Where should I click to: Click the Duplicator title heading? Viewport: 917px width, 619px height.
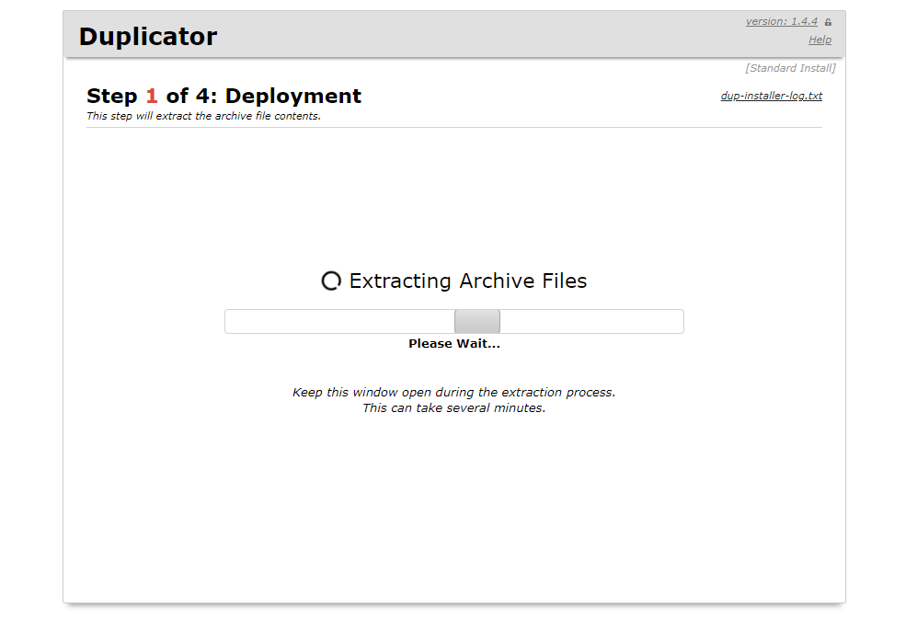[148, 36]
